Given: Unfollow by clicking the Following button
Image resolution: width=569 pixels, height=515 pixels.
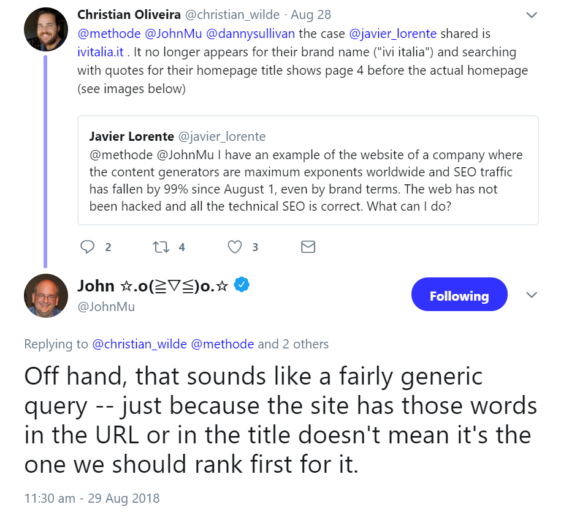Looking at the screenshot, I should tap(459, 295).
